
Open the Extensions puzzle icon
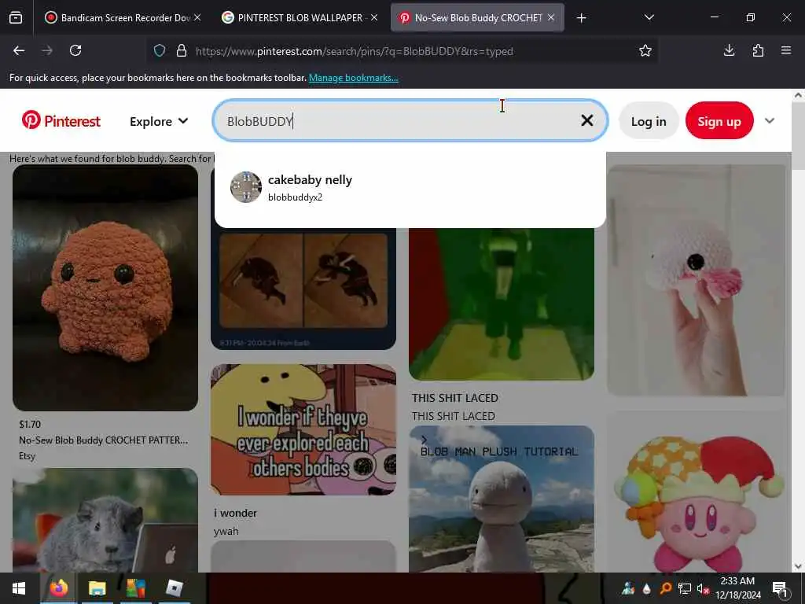758,50
